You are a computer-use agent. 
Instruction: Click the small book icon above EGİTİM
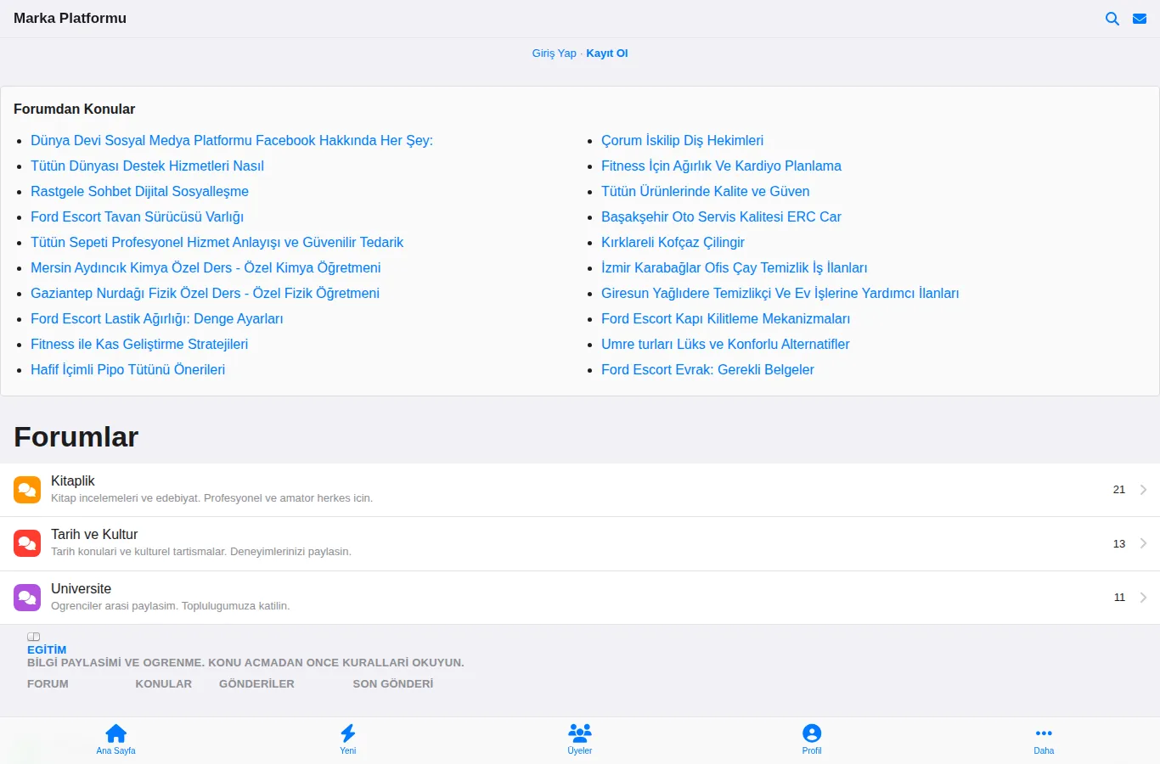(x=33, y=637)
